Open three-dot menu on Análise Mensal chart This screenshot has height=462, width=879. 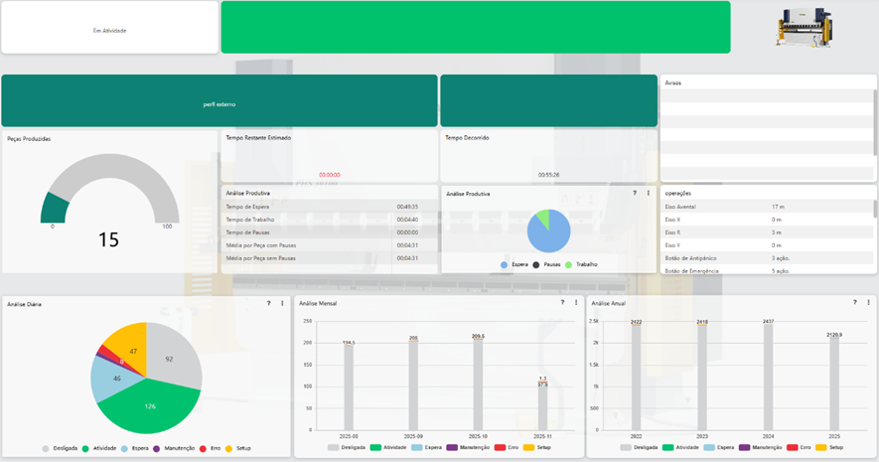(x=576, y=303)
